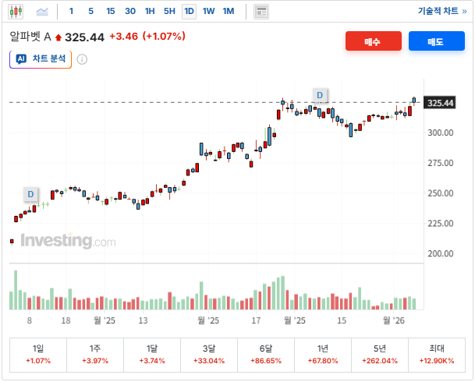Select the 5 minute interval
Screen dimensions: 475x382
point(91,12)
